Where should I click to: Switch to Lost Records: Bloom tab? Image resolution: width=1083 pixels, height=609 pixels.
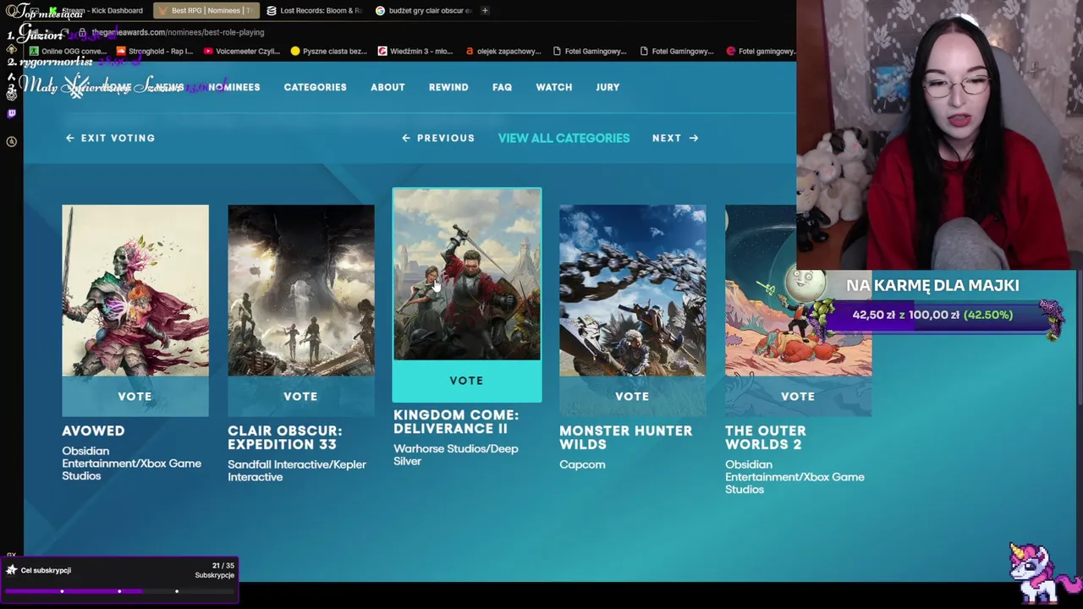coord(314,10)
